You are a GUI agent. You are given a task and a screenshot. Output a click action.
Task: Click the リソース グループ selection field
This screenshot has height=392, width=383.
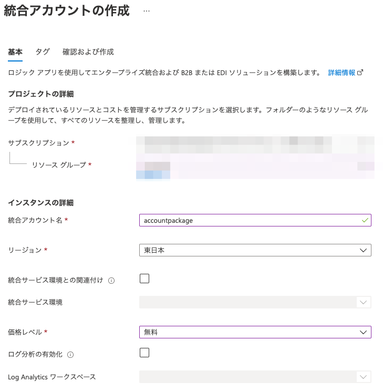tap(255, 166)
